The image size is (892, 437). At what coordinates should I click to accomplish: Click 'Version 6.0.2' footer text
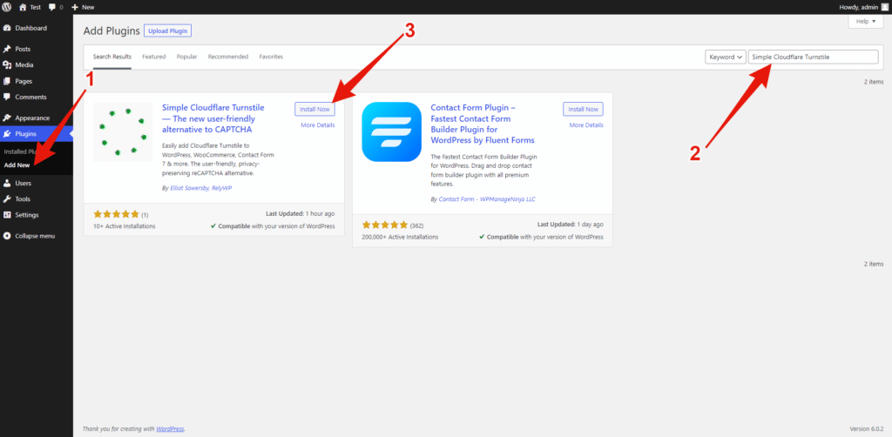coord(867,429)
